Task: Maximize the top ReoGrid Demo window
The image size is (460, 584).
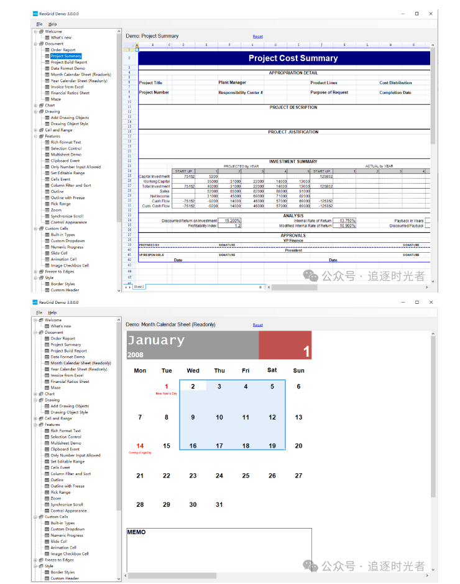Action: pyautogui.click(x=417, y=14)
